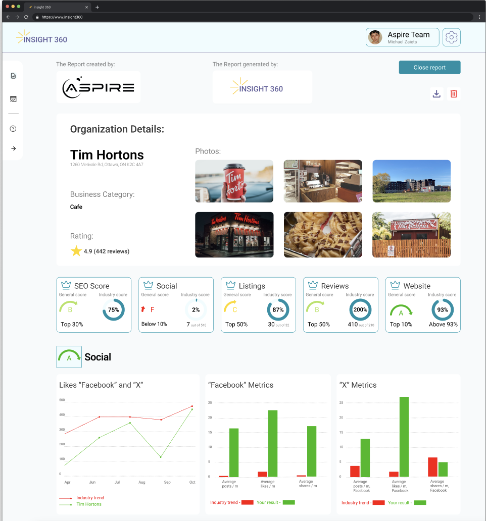Open a new browser tab

[97, 7]
